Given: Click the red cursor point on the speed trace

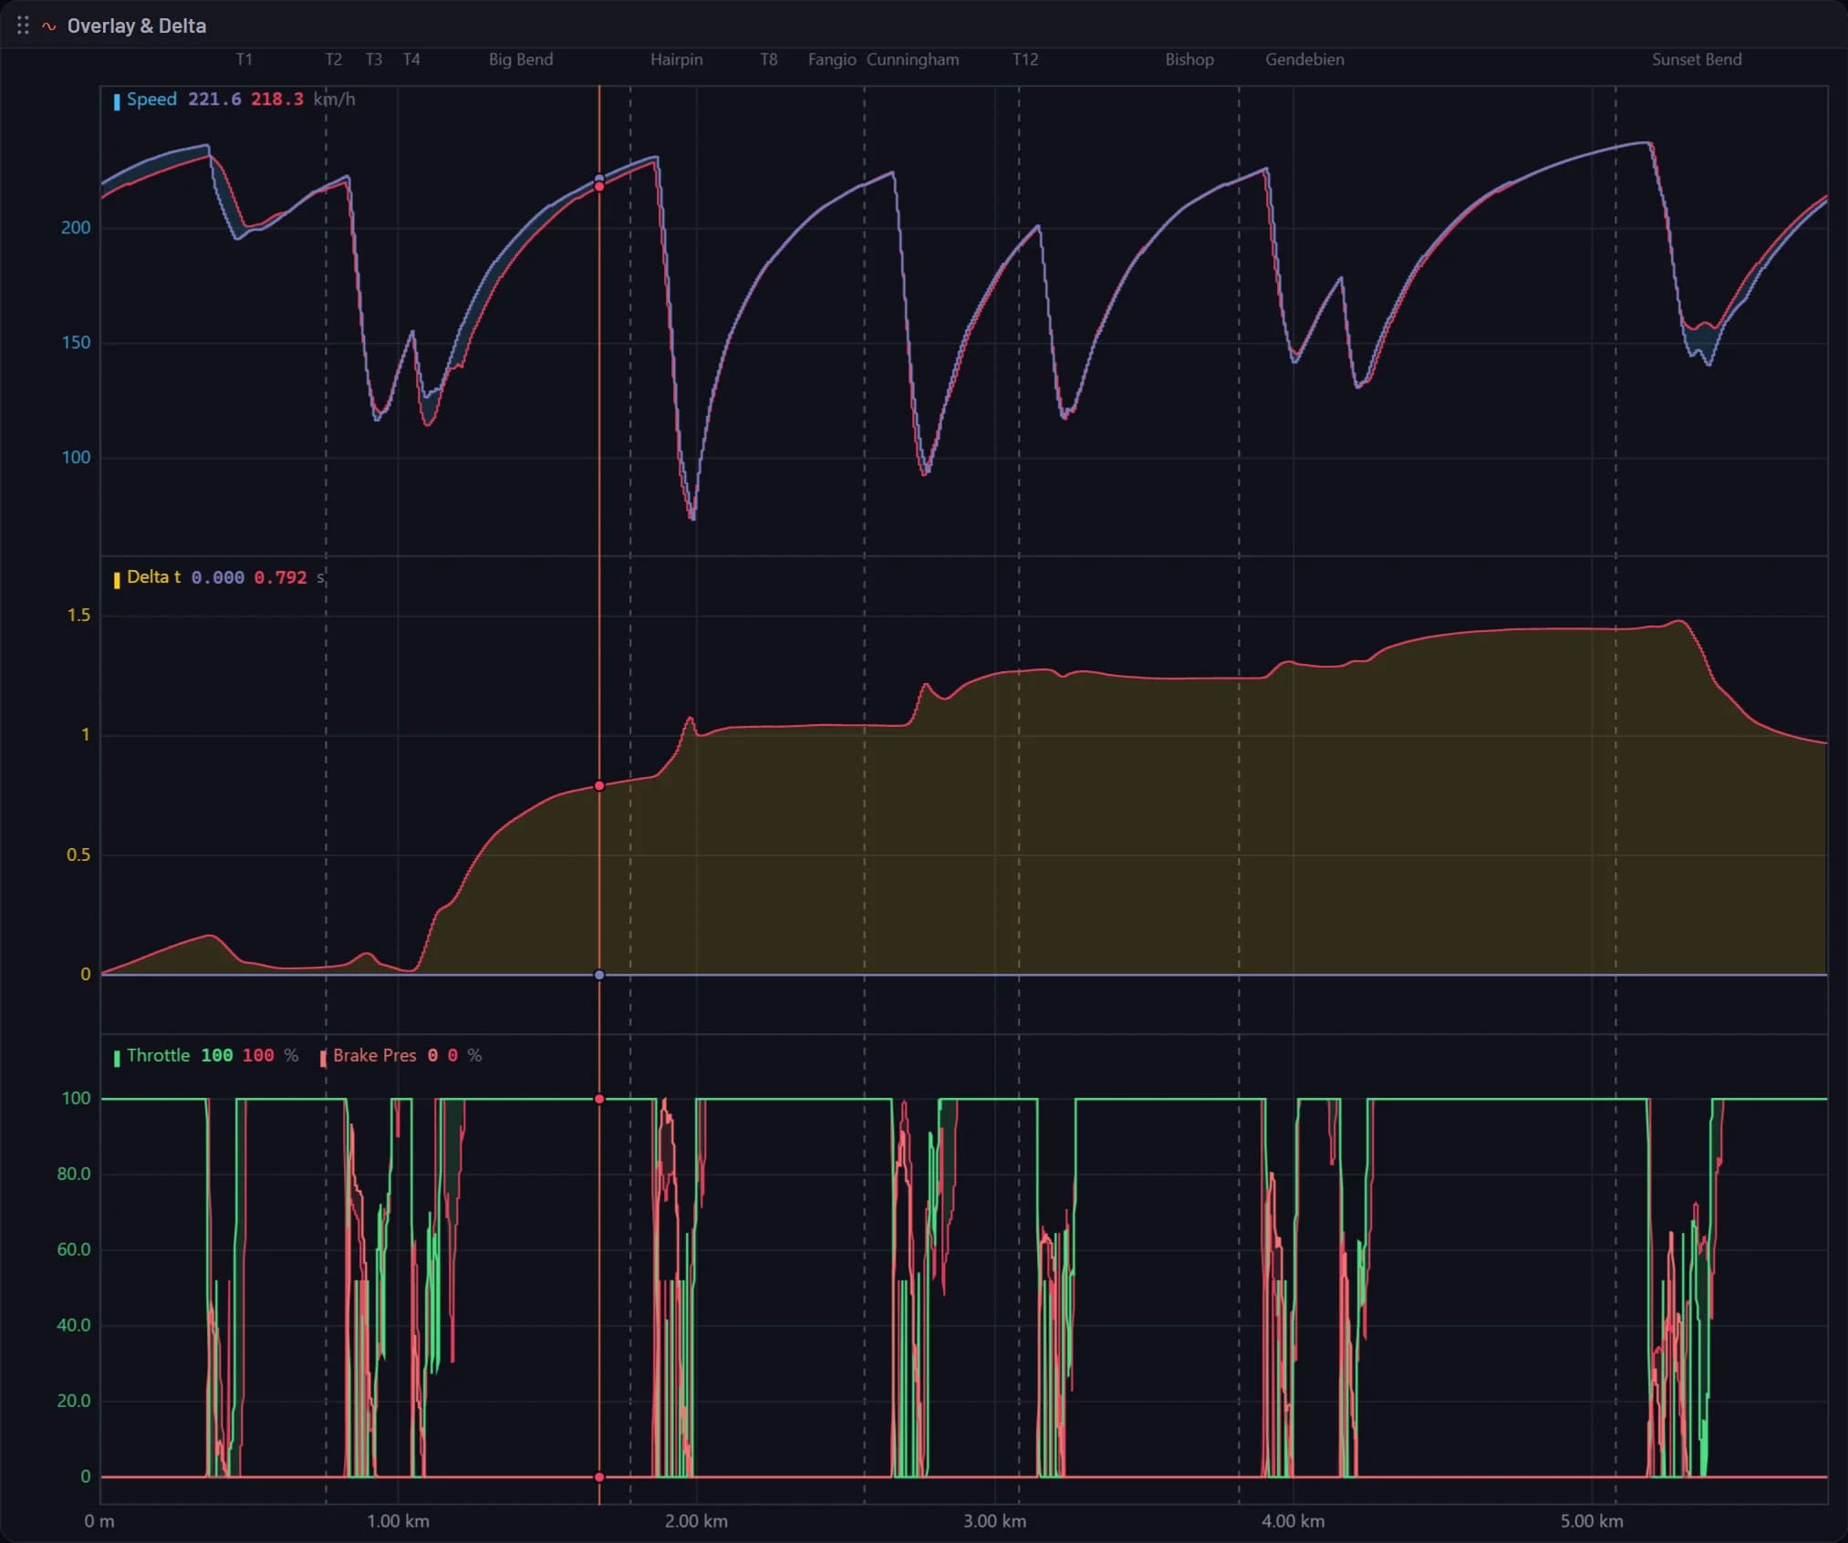Looking at the screenshot, I should point(599,186).
